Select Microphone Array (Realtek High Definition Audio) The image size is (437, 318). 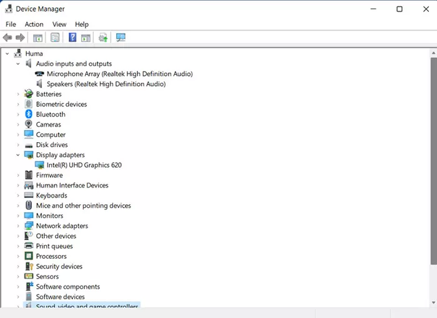(x=120, y=74)
